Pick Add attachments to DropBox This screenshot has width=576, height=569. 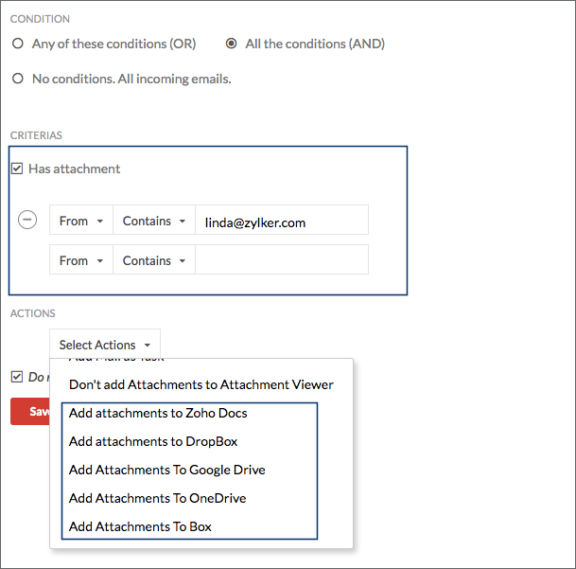tap(153, 441)
